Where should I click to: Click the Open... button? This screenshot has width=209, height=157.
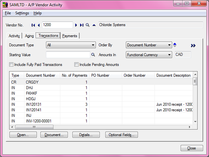(23, 135)
